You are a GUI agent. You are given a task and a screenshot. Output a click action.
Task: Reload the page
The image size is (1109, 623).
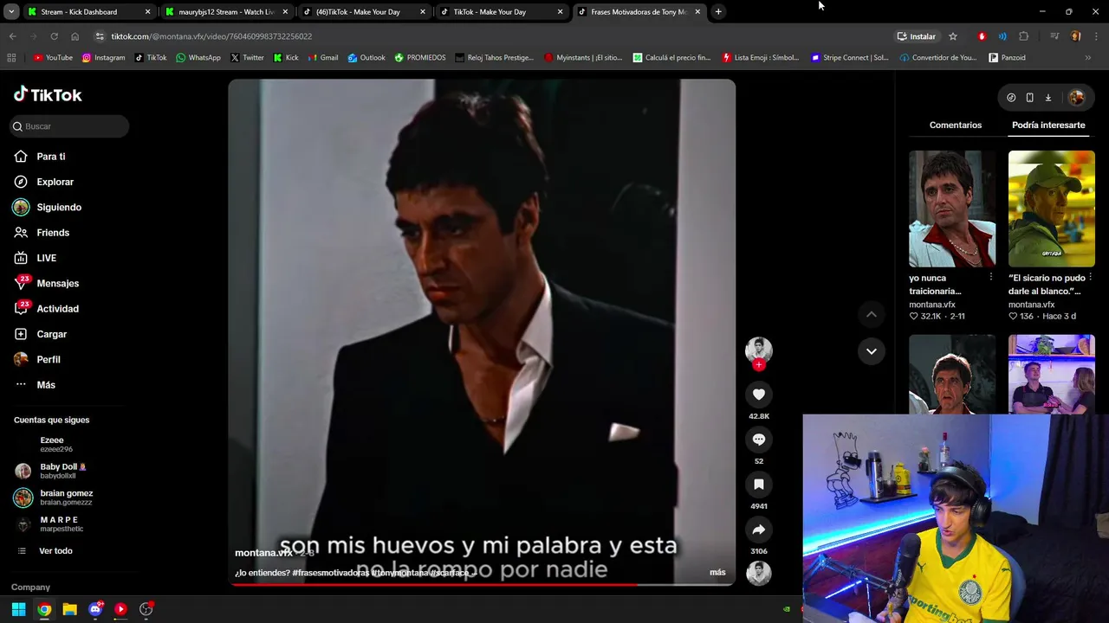(x=54, y=36)
